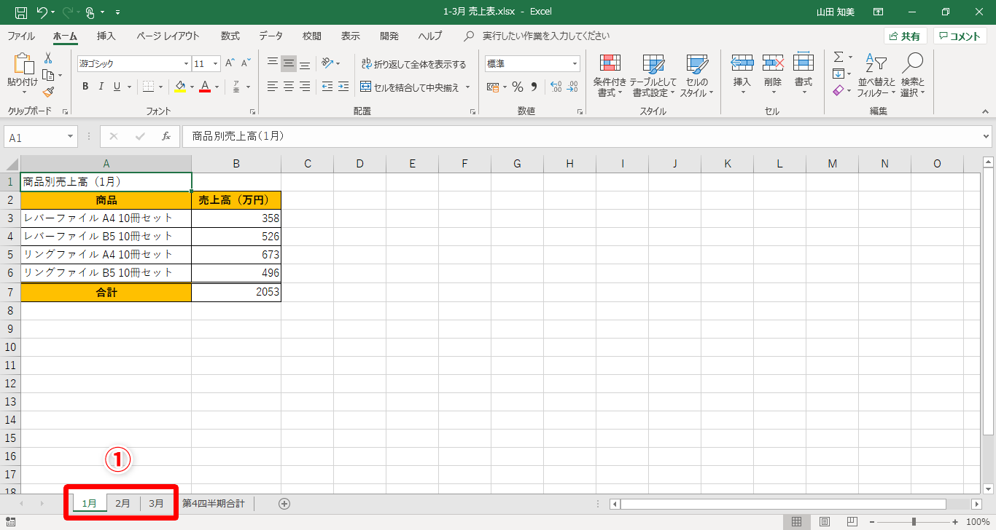Click the Undo arrow icon
The image size is (996, 530).
point(42,12)
